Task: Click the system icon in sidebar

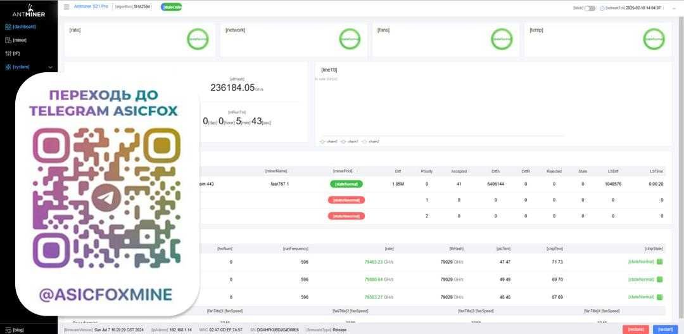Action: [8, 67]
